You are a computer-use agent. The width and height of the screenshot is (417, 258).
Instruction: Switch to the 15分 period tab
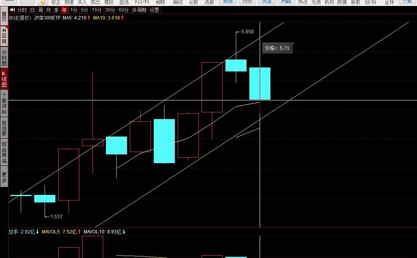coord(96,10)
